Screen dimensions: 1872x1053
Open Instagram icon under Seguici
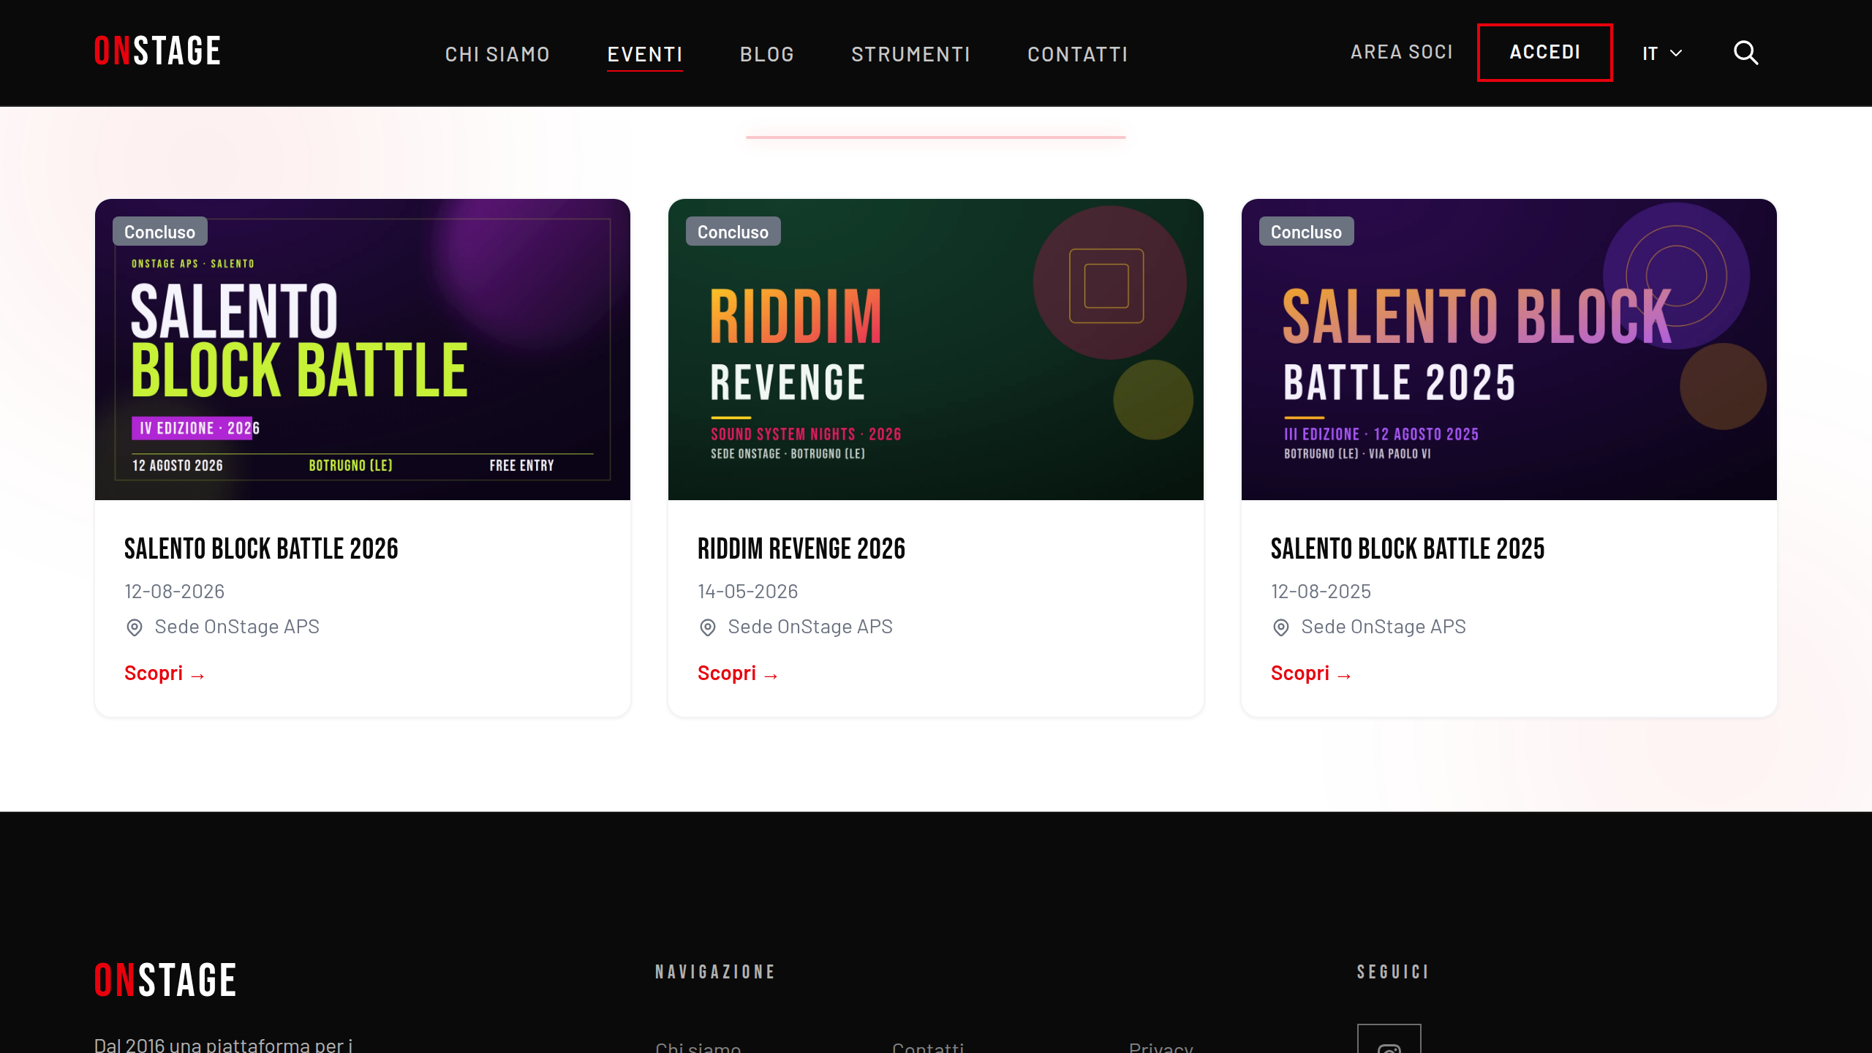coord(1389,1040)
